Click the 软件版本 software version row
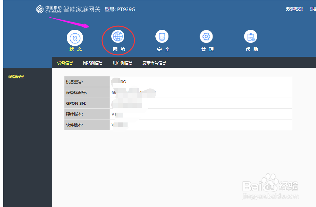This screenshot has width=316, height=207. 87,125
